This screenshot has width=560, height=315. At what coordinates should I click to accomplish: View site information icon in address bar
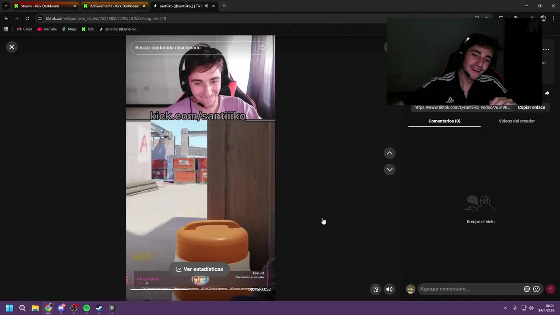[x=40, y=18]
